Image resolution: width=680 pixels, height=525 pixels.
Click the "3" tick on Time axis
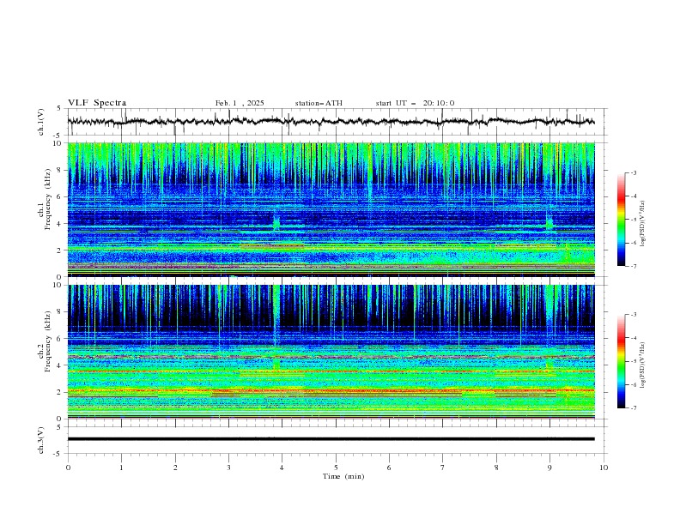(x=228, y=468)
